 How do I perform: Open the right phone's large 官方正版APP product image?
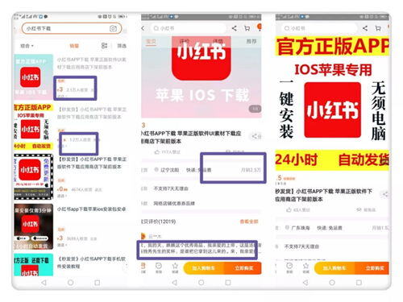(x=332, y=104)
